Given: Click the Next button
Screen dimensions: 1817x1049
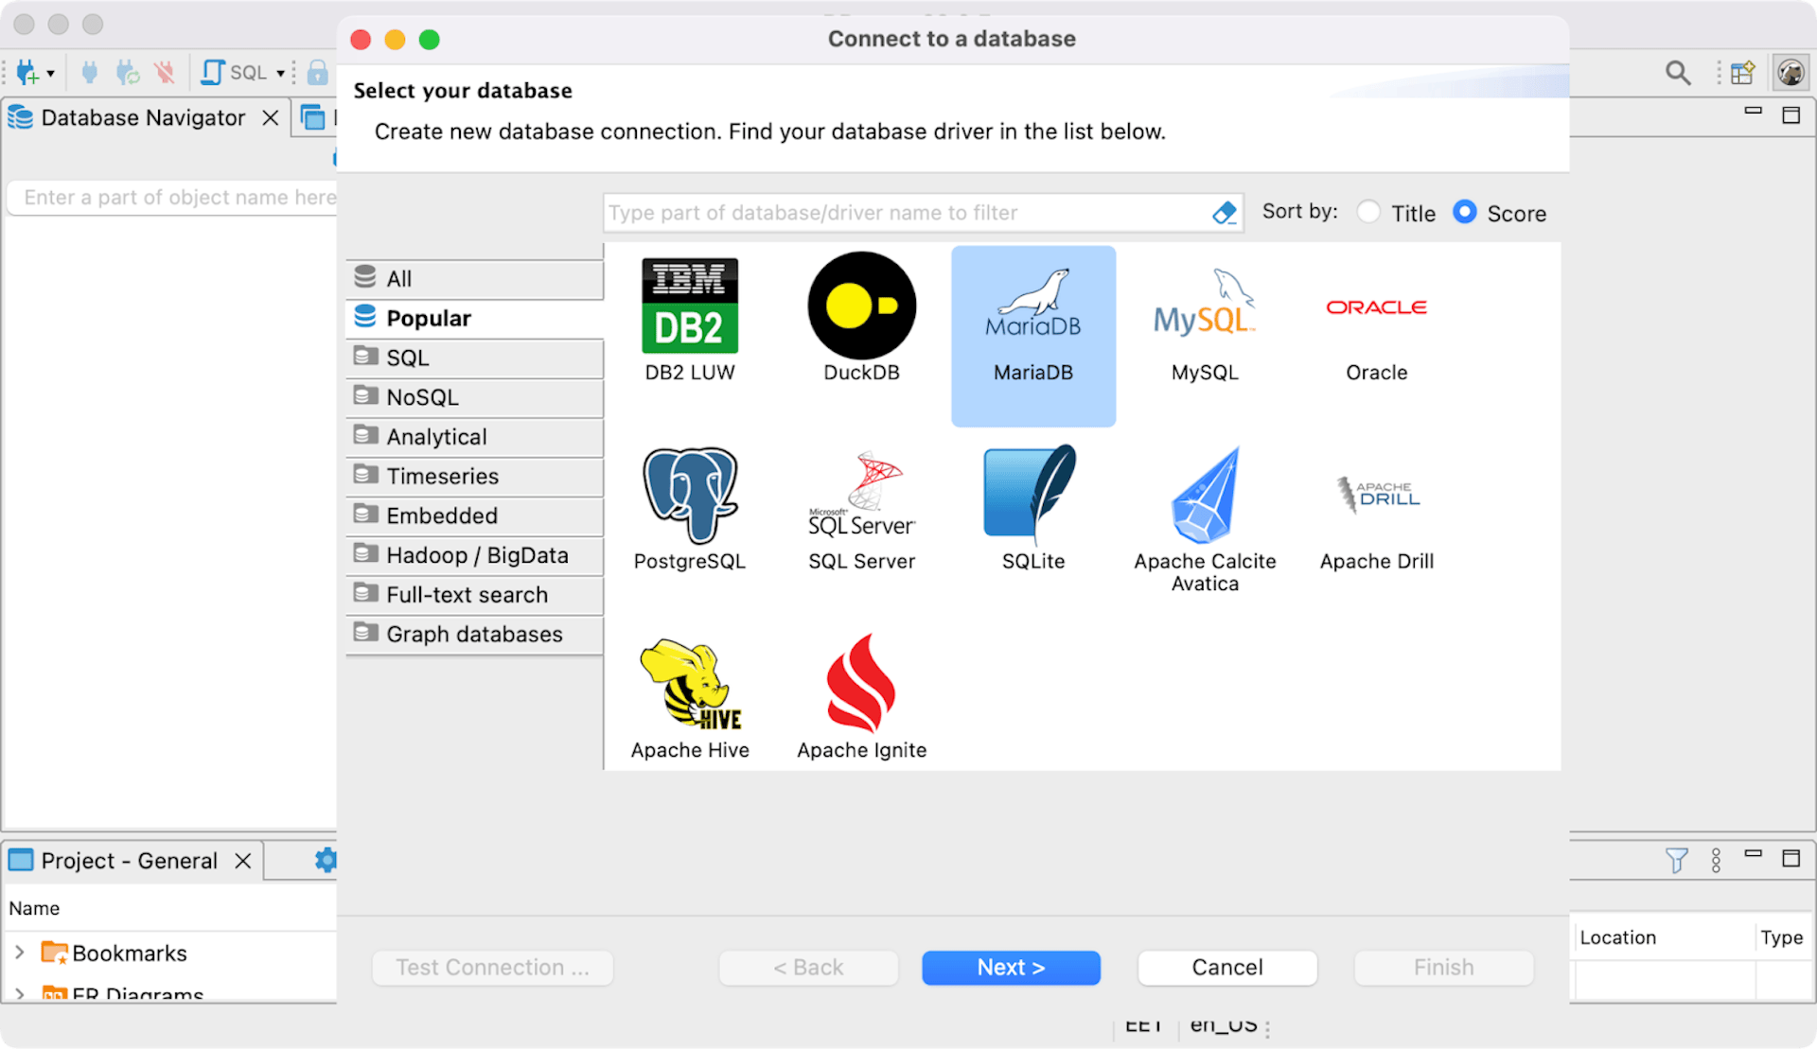Looking at the screenshot, I should pos(1011,967).
